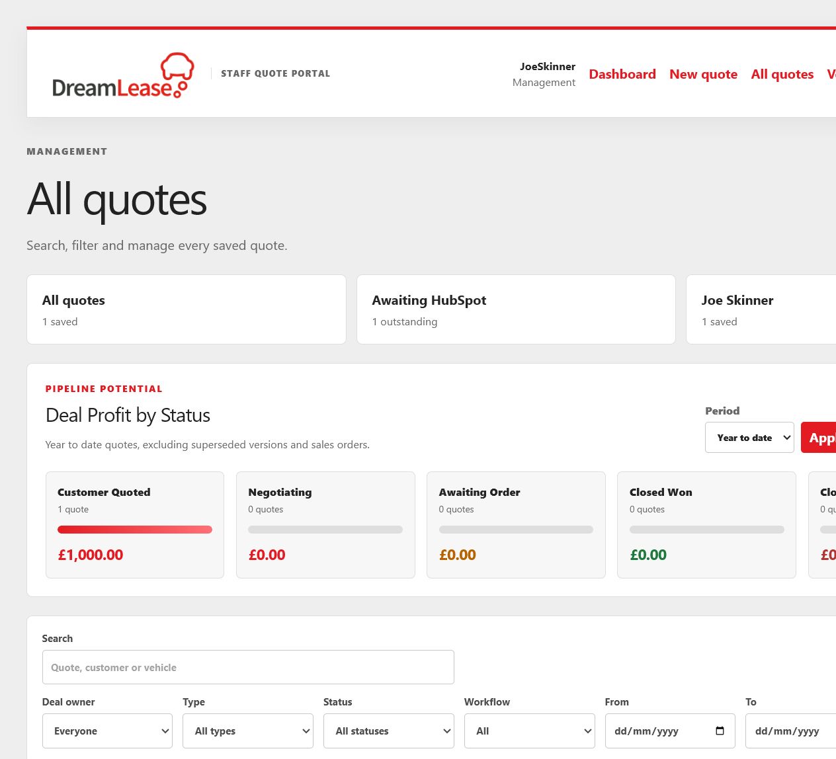Click the Closed Won progress bar
The image size is (836, 759).
(706, 530)
